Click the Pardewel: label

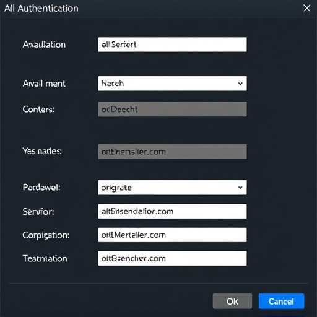[x=41, y=188]
